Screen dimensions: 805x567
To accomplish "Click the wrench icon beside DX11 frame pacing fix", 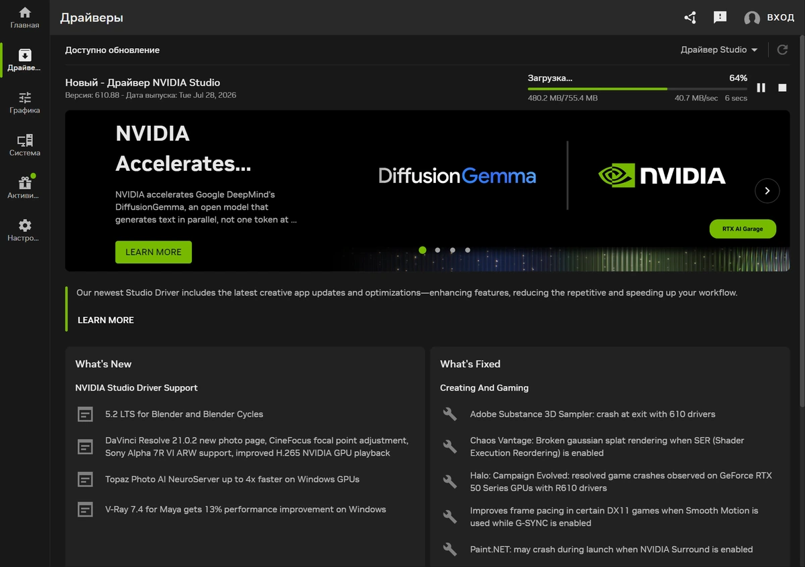I will point(450,517).
